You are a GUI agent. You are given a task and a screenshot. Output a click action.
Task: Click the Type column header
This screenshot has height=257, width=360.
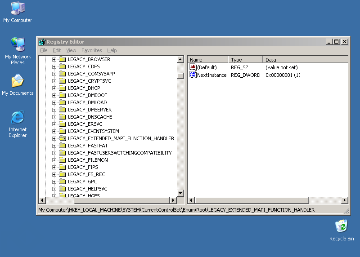(x=245, y=60)
